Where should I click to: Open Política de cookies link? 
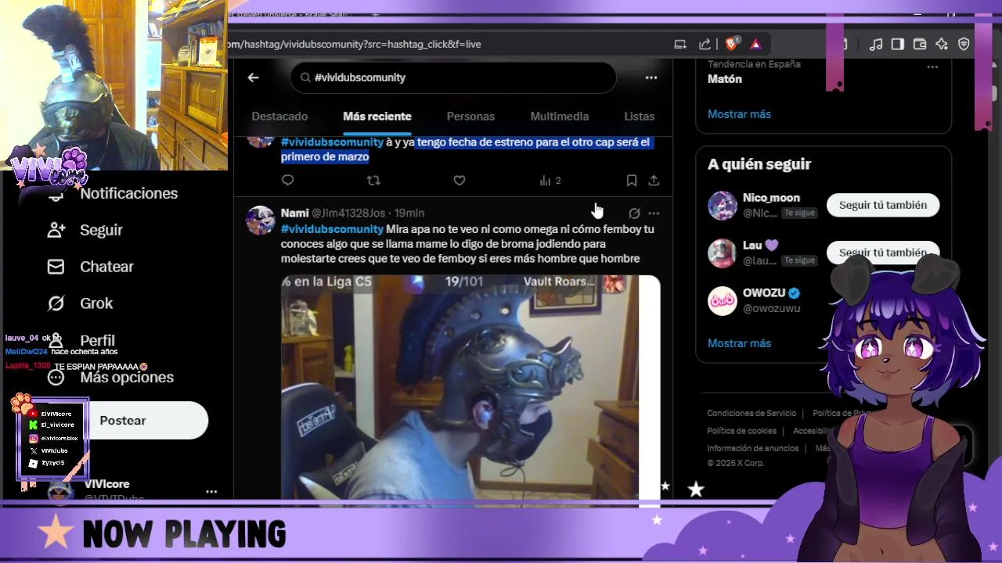[x=741, y=431]
